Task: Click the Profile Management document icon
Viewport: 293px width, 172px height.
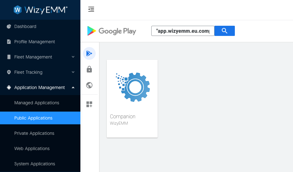Action: 9,42
